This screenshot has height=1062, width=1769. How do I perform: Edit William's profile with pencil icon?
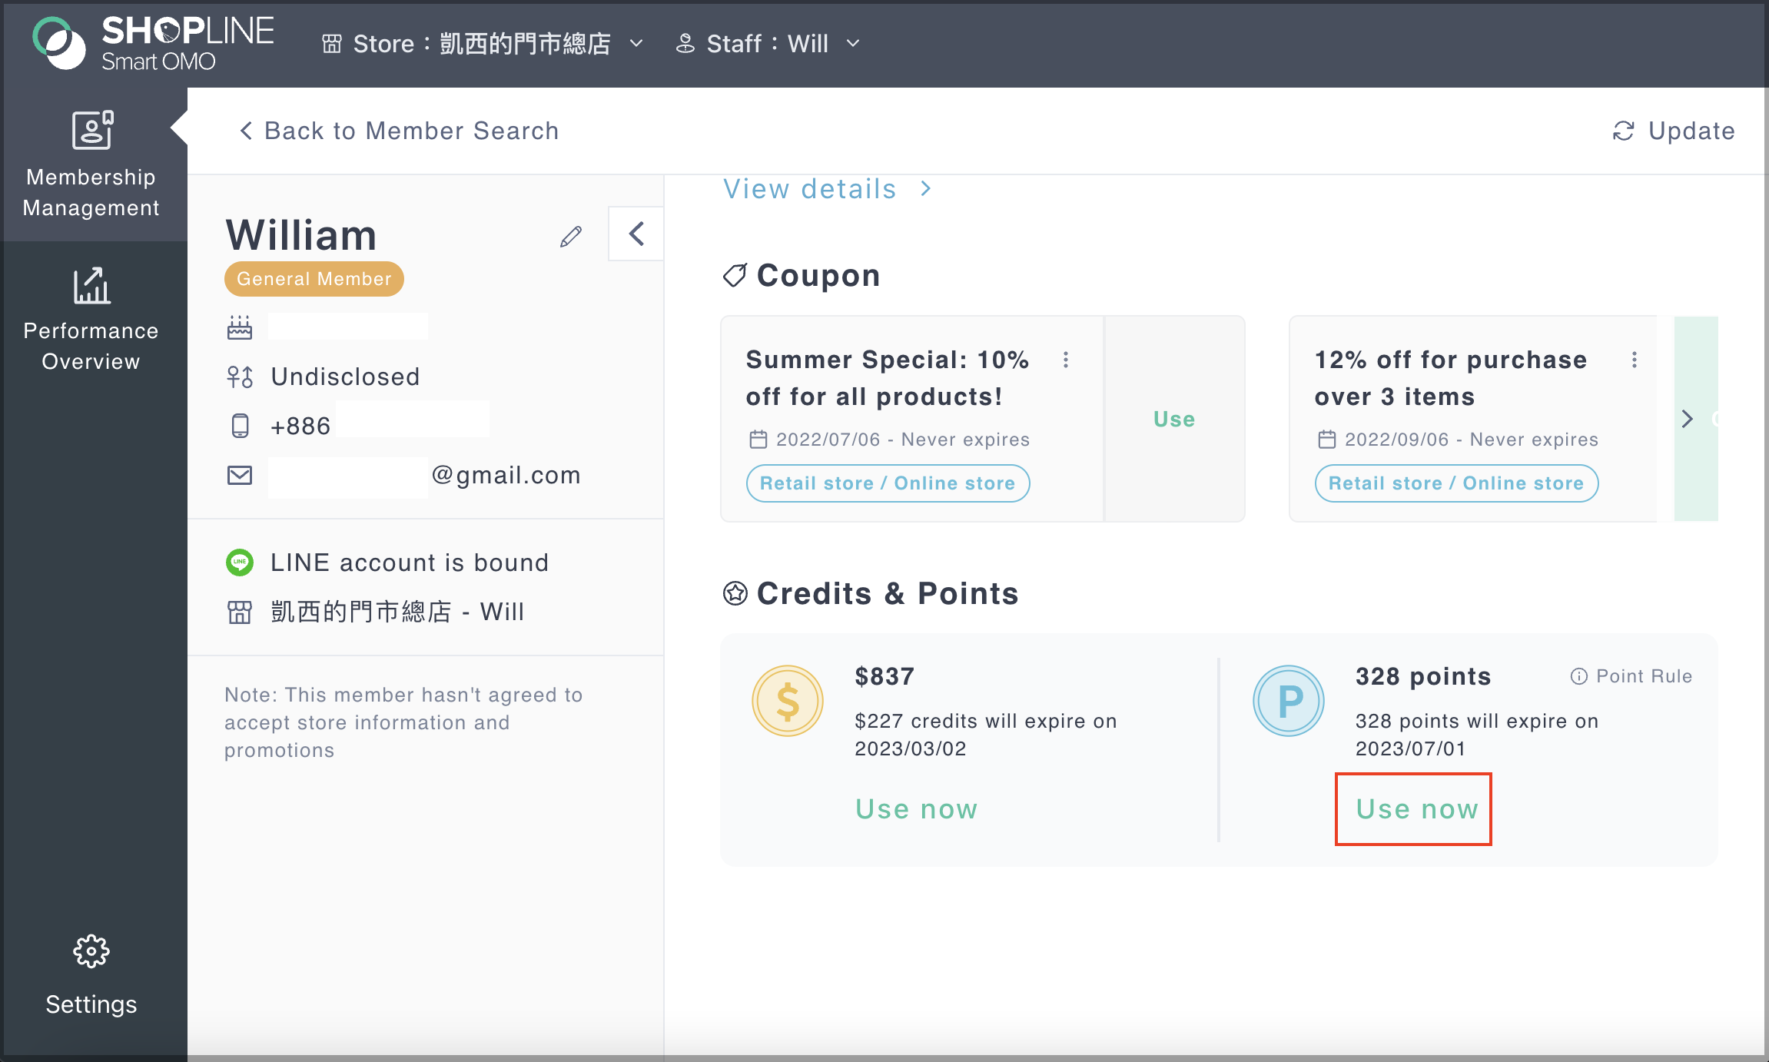coord(571,236)
